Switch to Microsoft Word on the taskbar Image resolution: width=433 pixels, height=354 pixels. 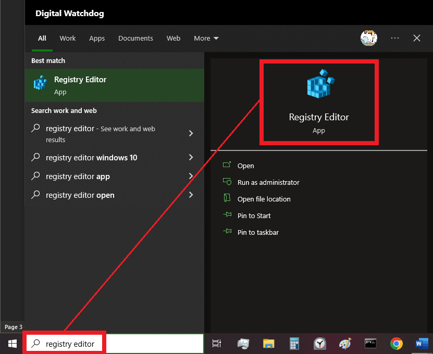point(422,344)
